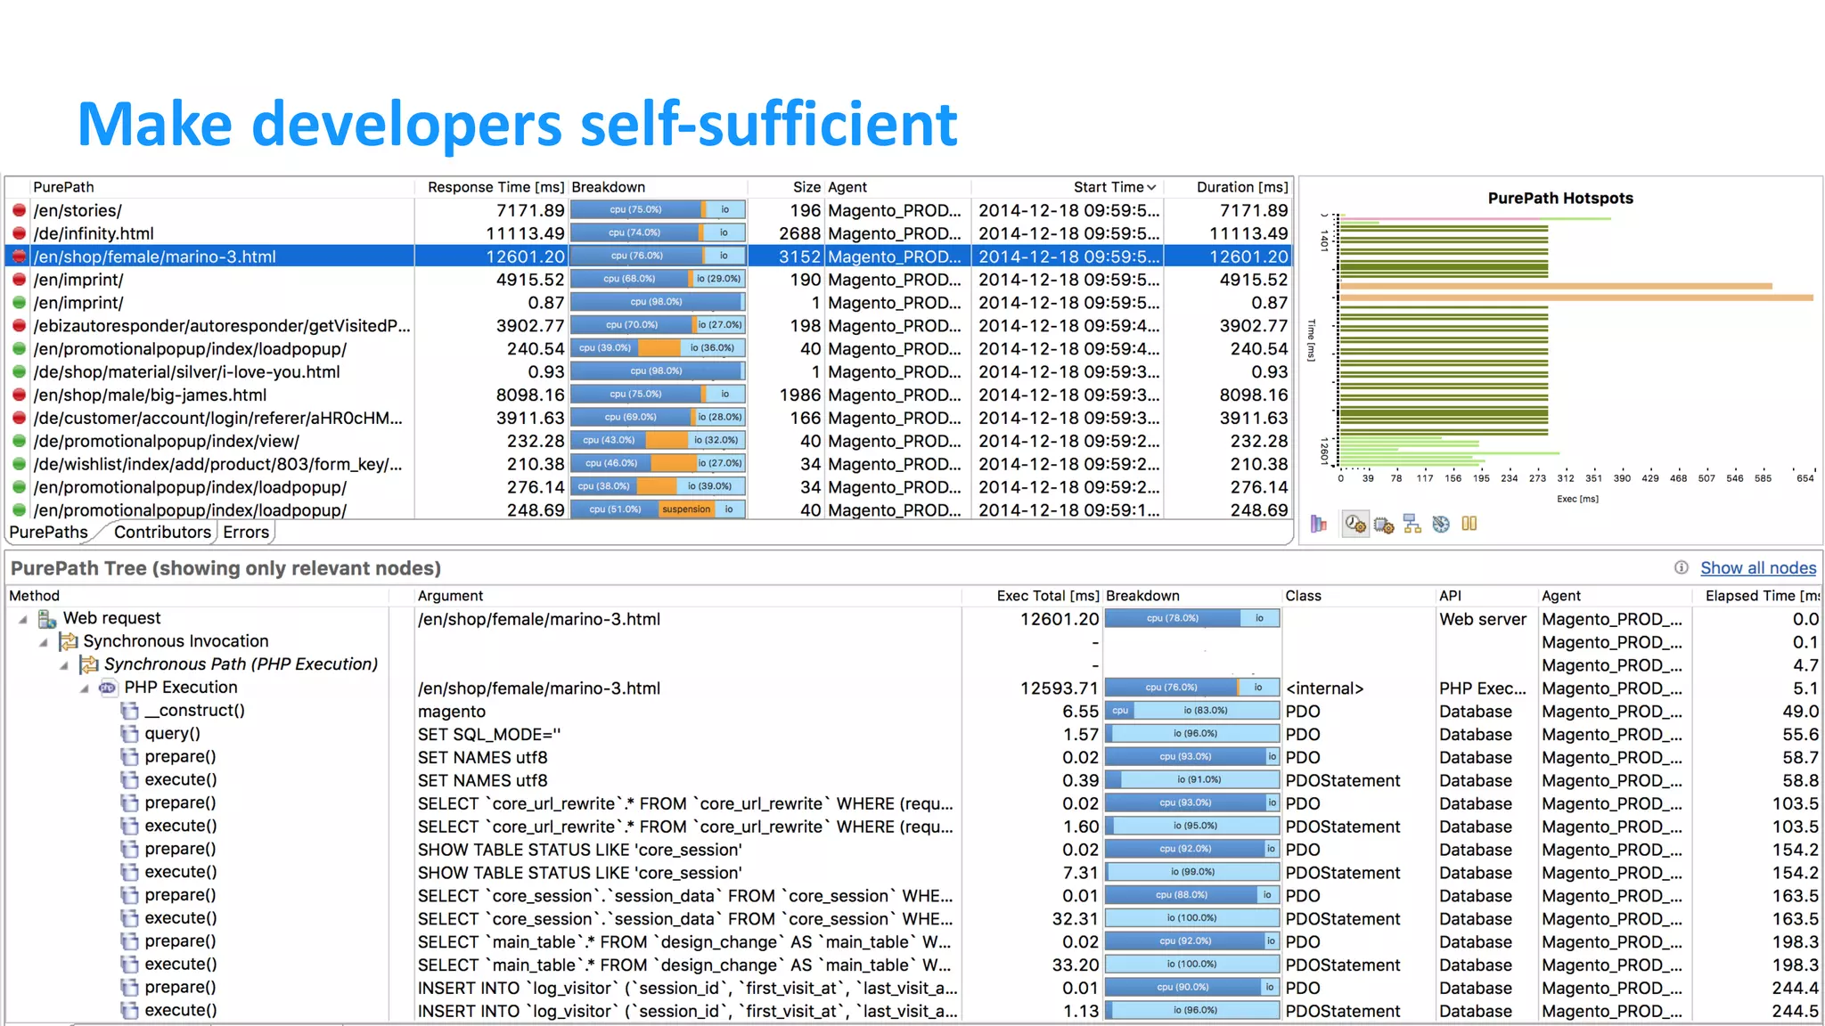Click the PurePath Hotspots chart title

point(1560,199)
